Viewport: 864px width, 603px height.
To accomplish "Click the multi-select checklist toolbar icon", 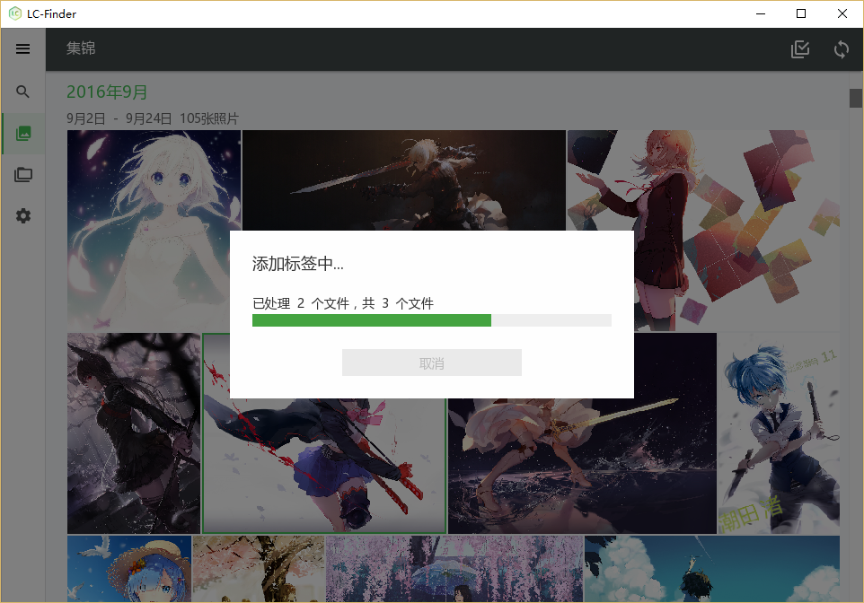I will [x=800, y=49].
